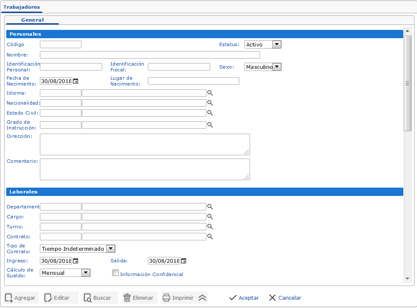Click the Aceptar button
This screenshot has height=308, width=417.
click(x=244, y=298)
